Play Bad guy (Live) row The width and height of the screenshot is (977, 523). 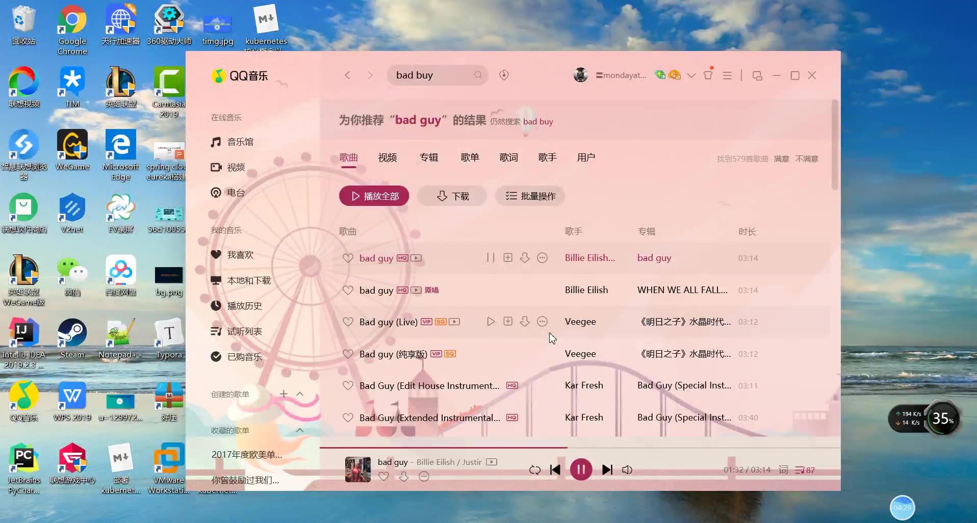coord(491,321)
